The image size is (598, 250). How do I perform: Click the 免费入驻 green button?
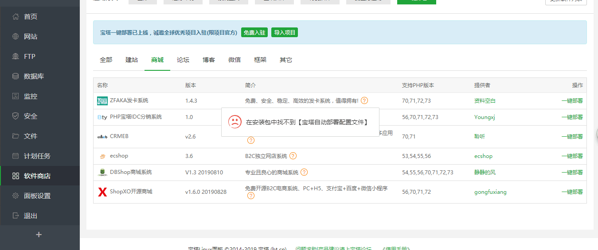[254, 32]
